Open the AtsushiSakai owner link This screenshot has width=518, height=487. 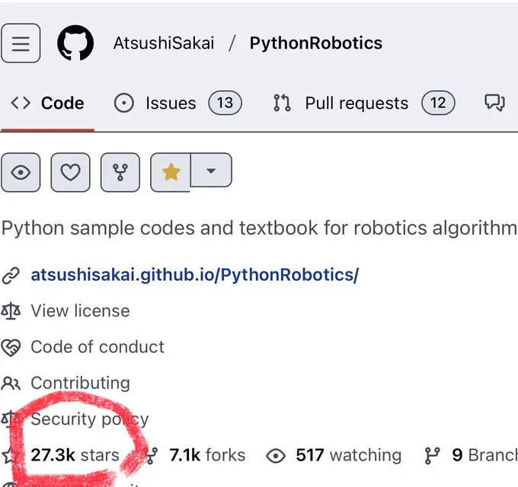pyautogui.click(x=164, y=43)
